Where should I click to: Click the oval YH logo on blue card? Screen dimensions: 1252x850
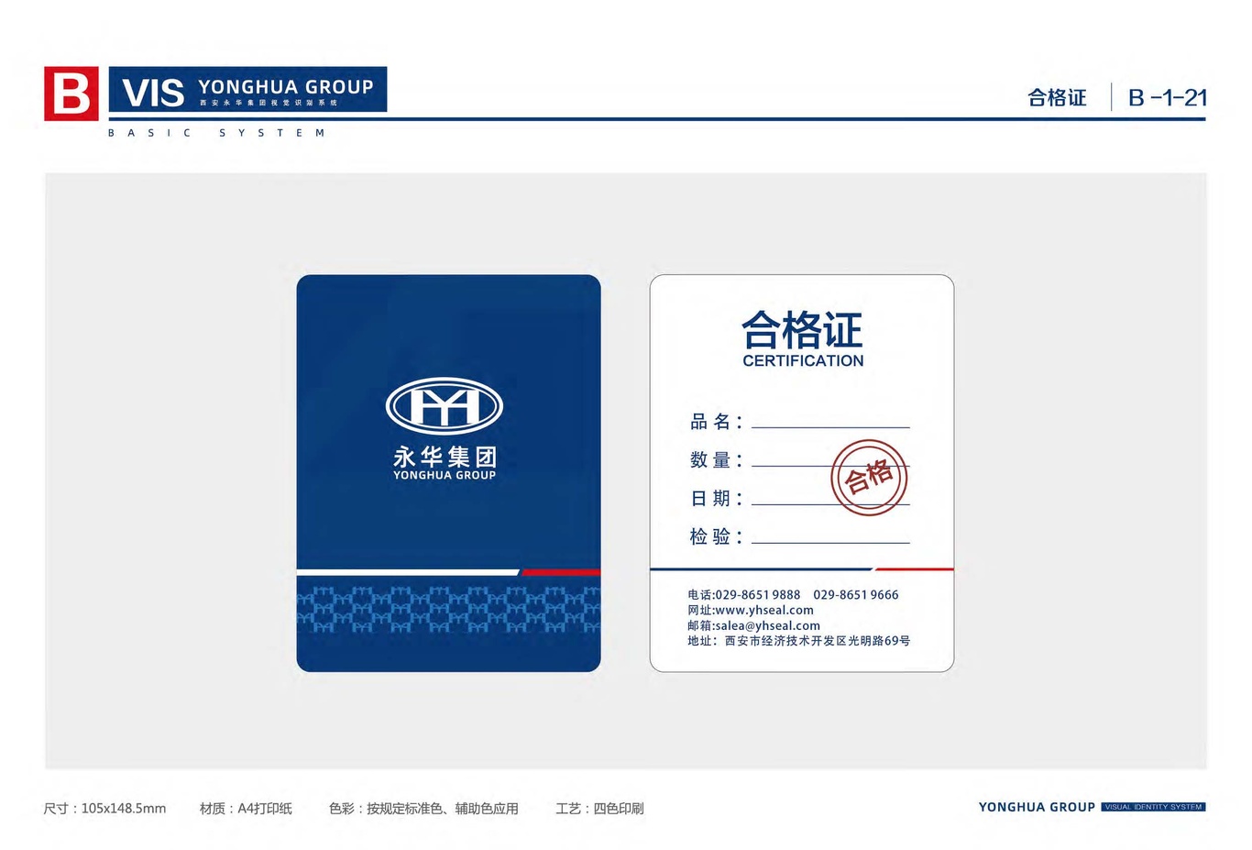pyautogui.click(x=445, y=405)
